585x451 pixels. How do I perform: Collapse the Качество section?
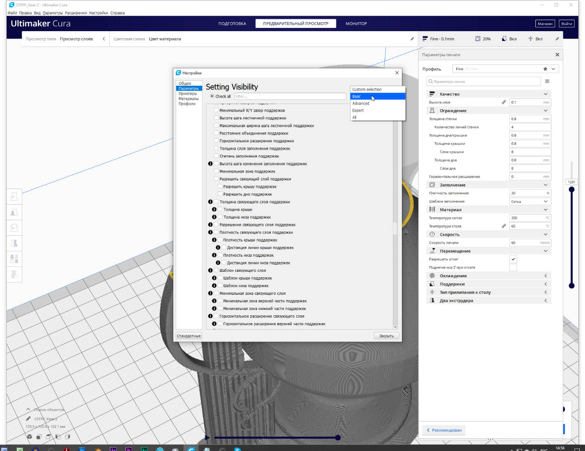click(489, 94)
